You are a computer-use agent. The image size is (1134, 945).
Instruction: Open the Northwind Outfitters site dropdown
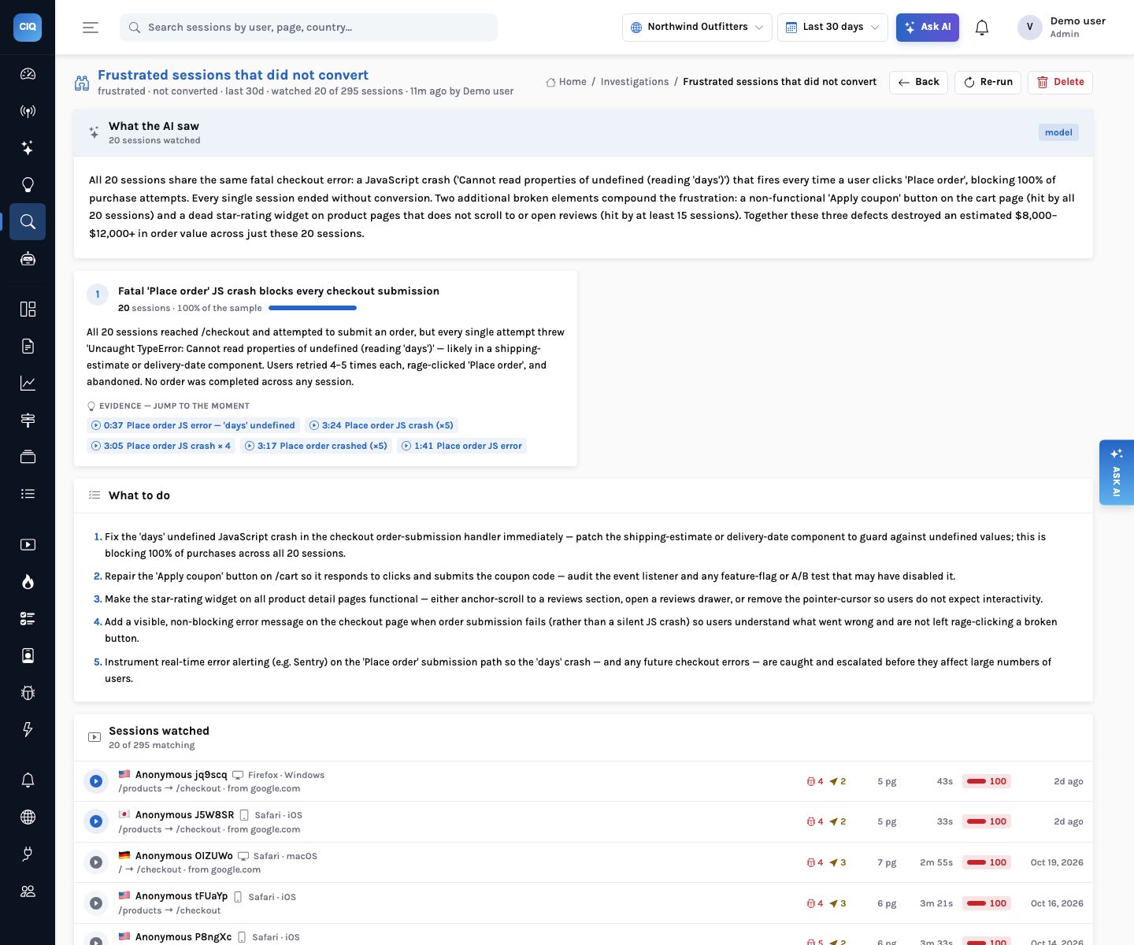[697, 27]
